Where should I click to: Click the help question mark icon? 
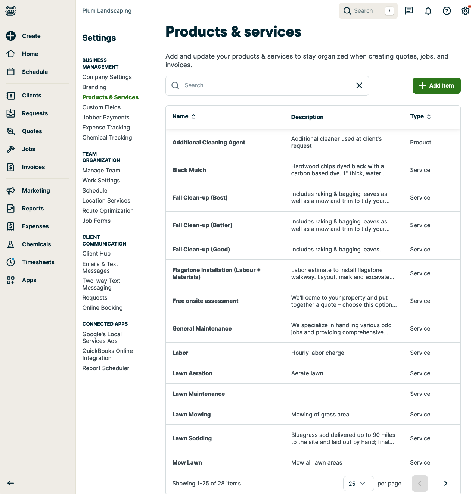[x=447, y=11]
